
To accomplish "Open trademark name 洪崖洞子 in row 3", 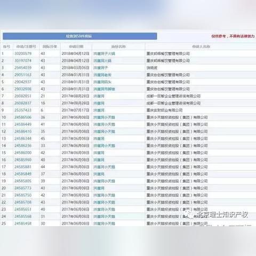I will [x=101, y=68].
